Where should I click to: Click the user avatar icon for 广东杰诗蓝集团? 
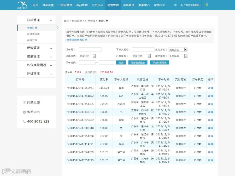[x=182, y=5]
